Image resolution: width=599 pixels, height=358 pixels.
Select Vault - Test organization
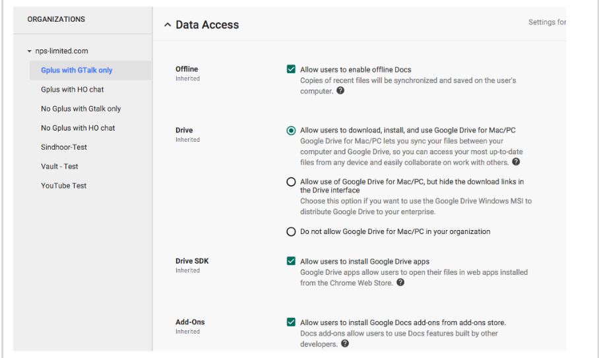(x=59, y=166)
